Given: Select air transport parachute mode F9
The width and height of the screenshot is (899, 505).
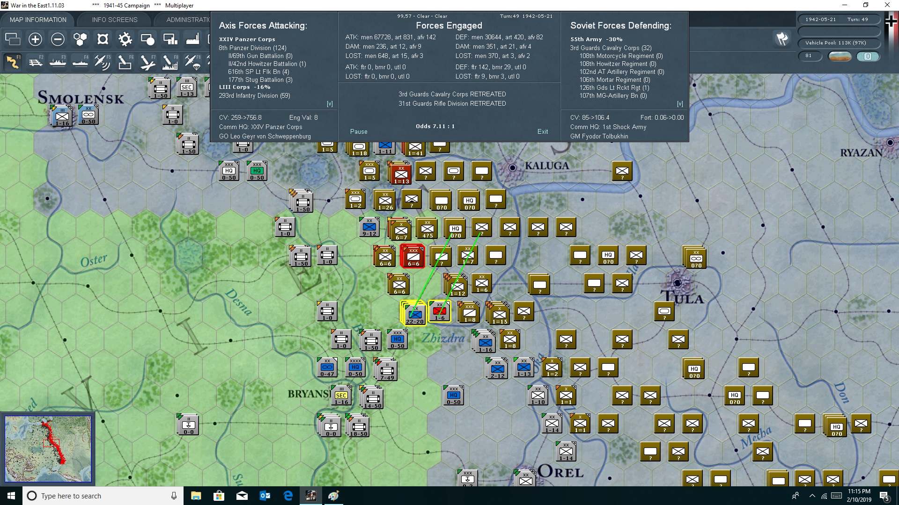Looking at the screenshot, I should (192, 62).
